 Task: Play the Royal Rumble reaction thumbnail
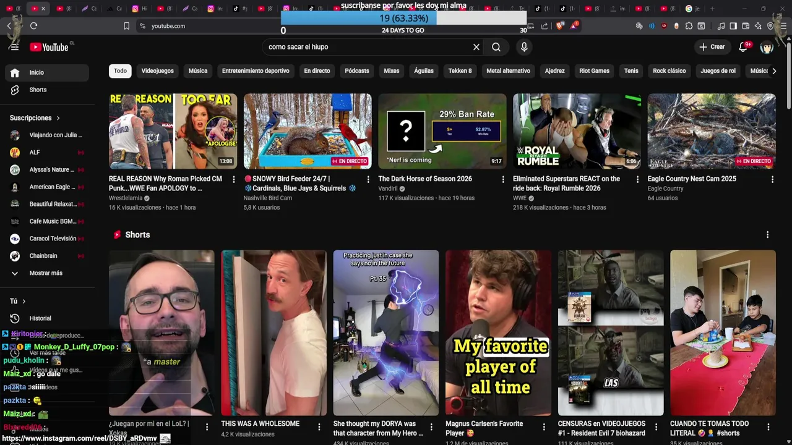tap(577, 131)
